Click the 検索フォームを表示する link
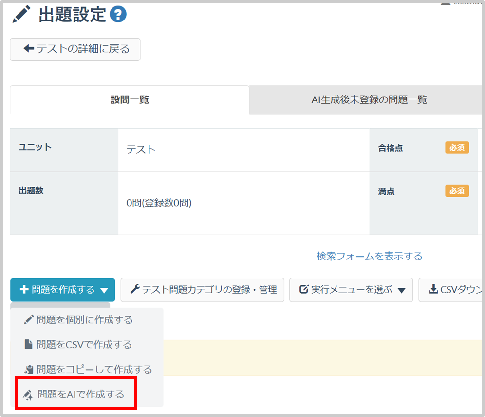Image resolution: width=485 pixels, height=417 pixels. [x=369, y=256]
